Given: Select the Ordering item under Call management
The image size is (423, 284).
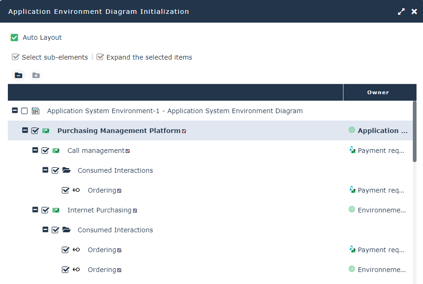Looking at the screenshot, I should pos(102,190).
